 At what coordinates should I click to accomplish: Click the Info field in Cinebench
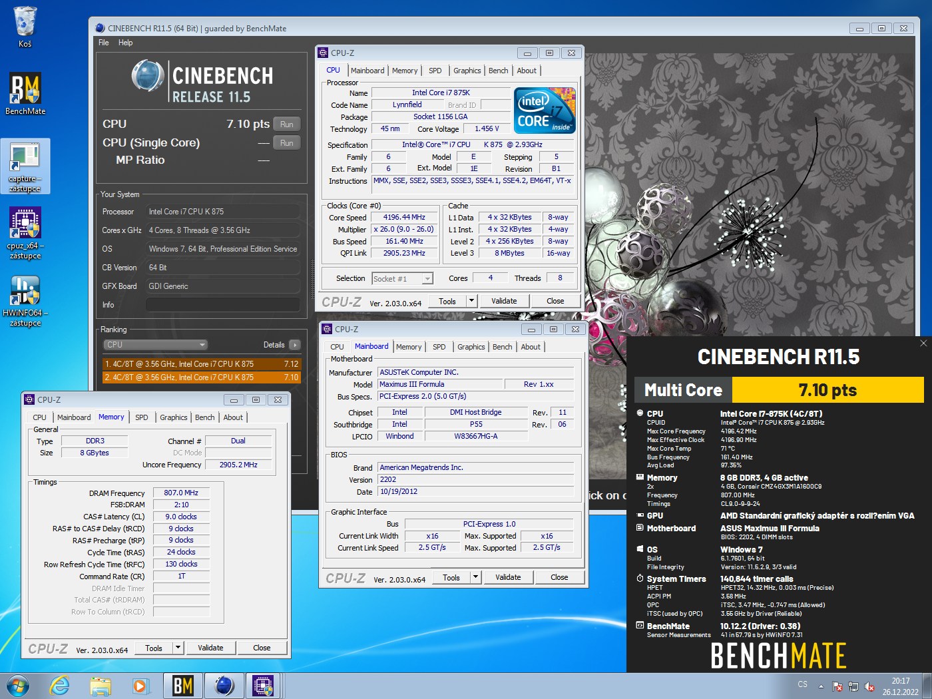click(223, 305)
